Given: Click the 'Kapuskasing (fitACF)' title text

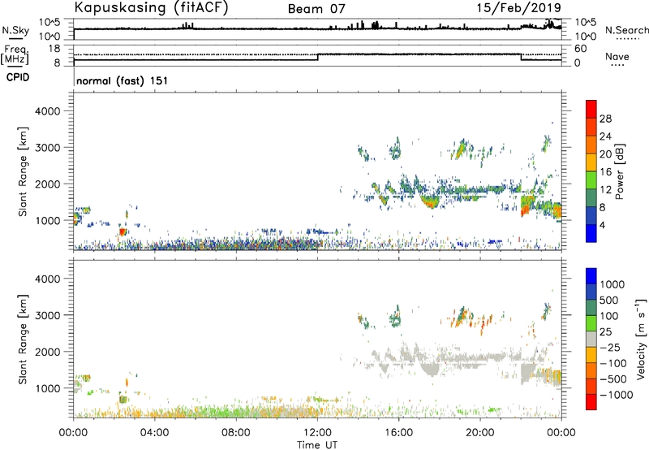Looking at the screenshot, I should (x=151, y=7).
